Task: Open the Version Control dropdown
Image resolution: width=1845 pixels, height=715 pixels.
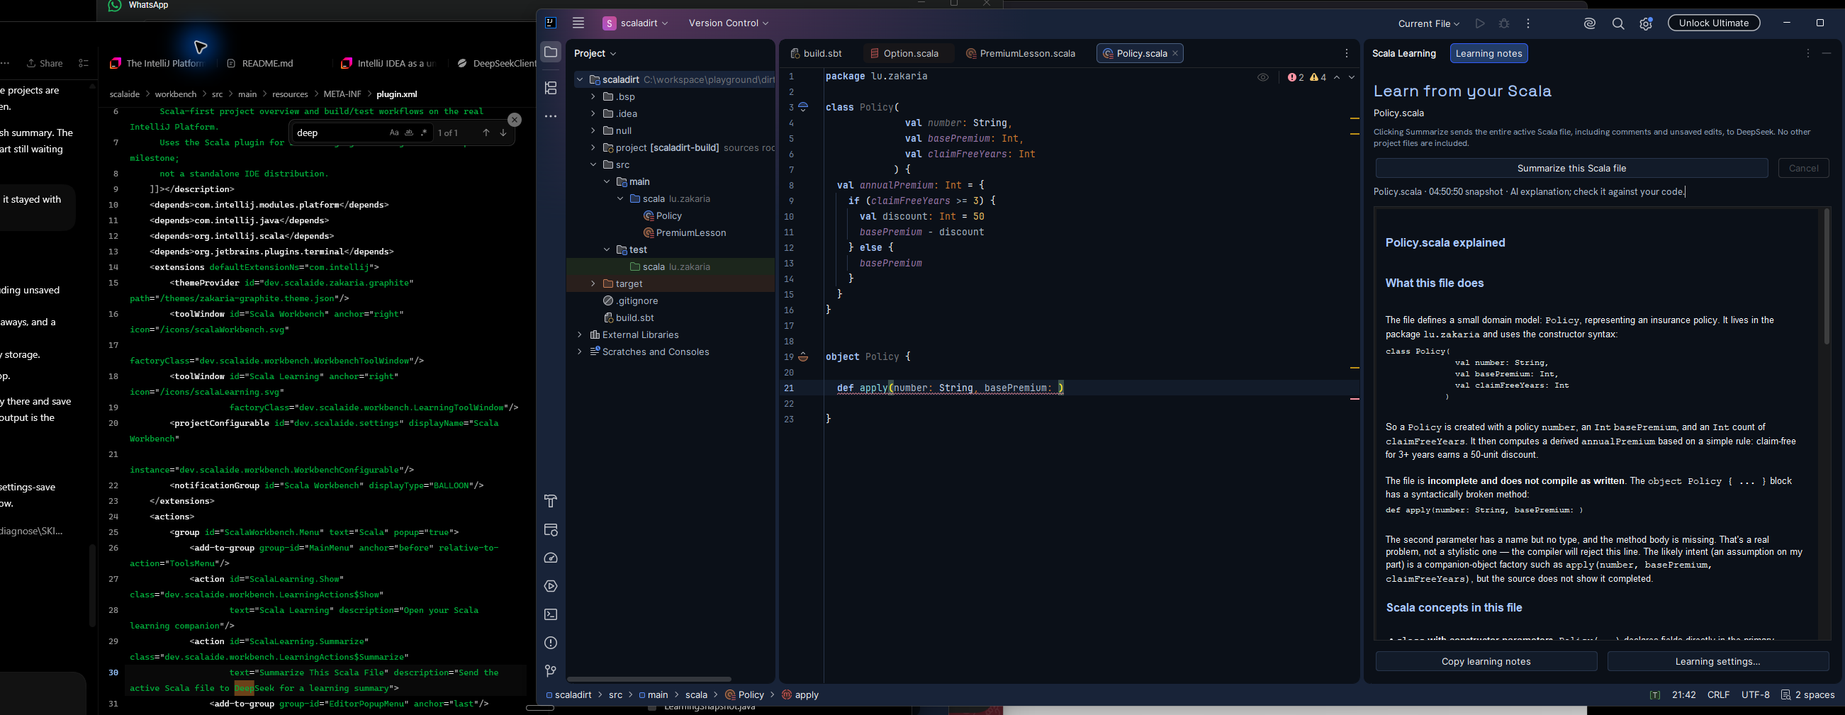Action: point(729,23)
